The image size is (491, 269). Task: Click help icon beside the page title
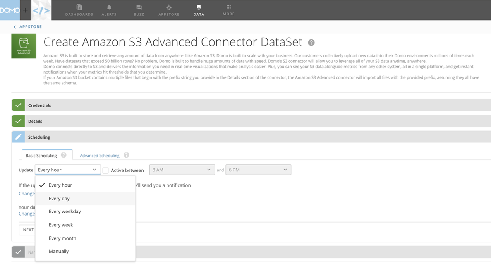click(x=311, y=43)
